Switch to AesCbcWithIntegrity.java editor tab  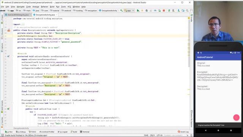(x=18, y=15)
